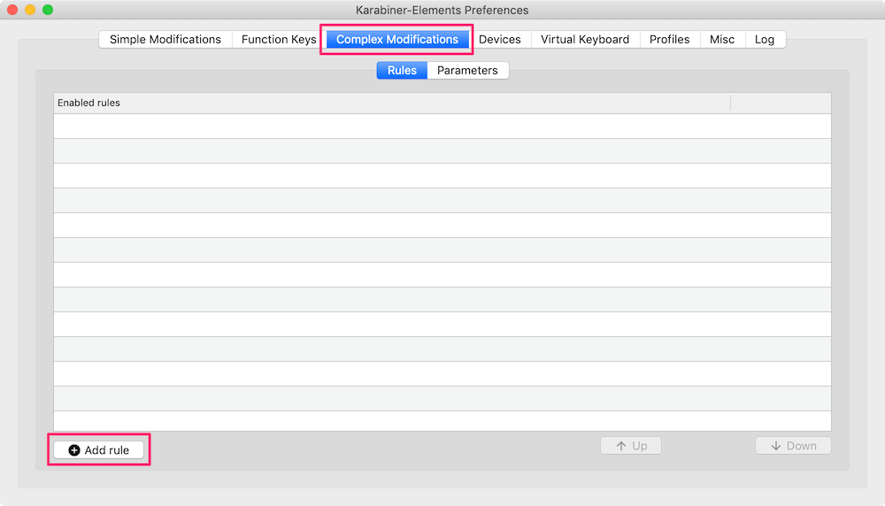Image resolution: width=885 pixels, height=506 pixels.
Task: Click the down arrow icon on Down button
Action: (776, 446)
